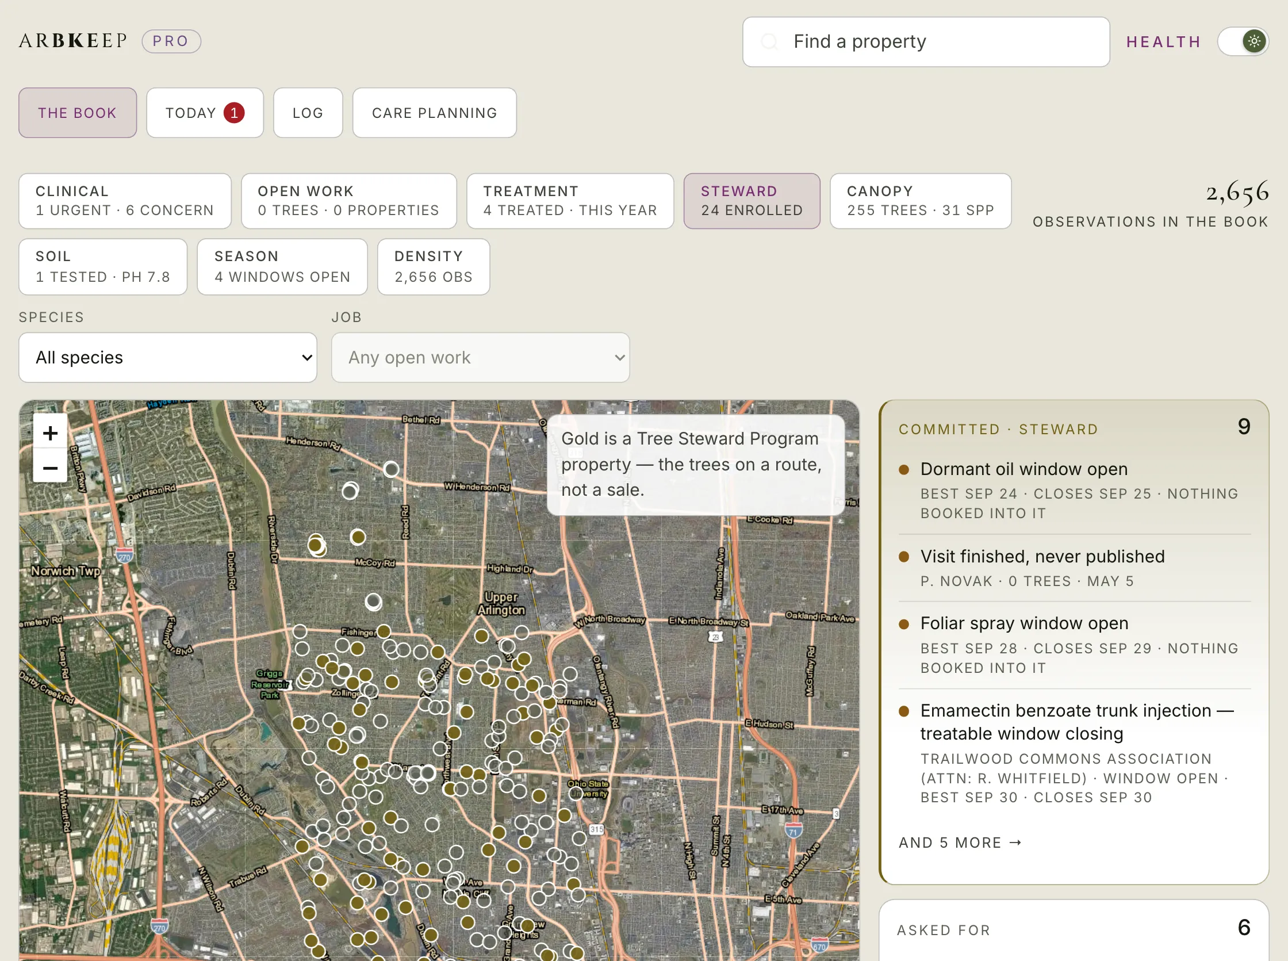
Task: Zoom out on the map
Action: pyautogui.click(x=50, y=468)
